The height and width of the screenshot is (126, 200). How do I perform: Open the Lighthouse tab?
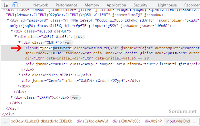(167, 5)
